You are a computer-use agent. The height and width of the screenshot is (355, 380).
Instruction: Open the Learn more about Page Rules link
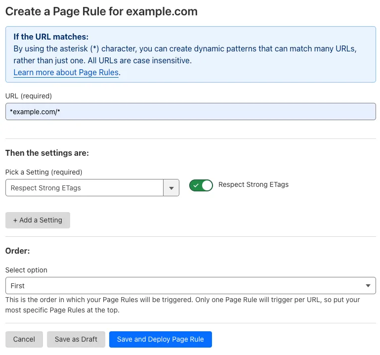pos(66,73)
